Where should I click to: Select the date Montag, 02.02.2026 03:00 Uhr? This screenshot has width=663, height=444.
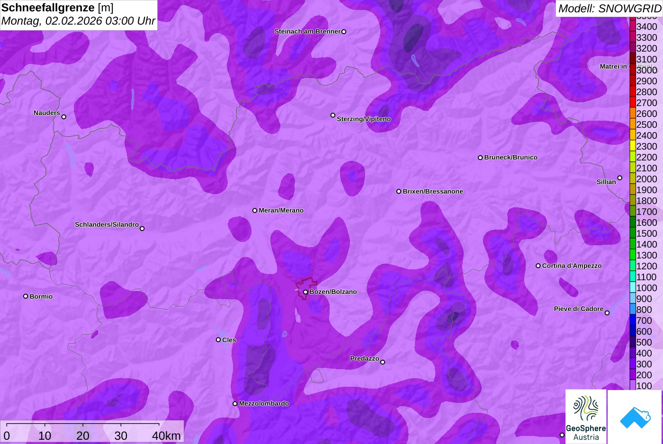78,21
